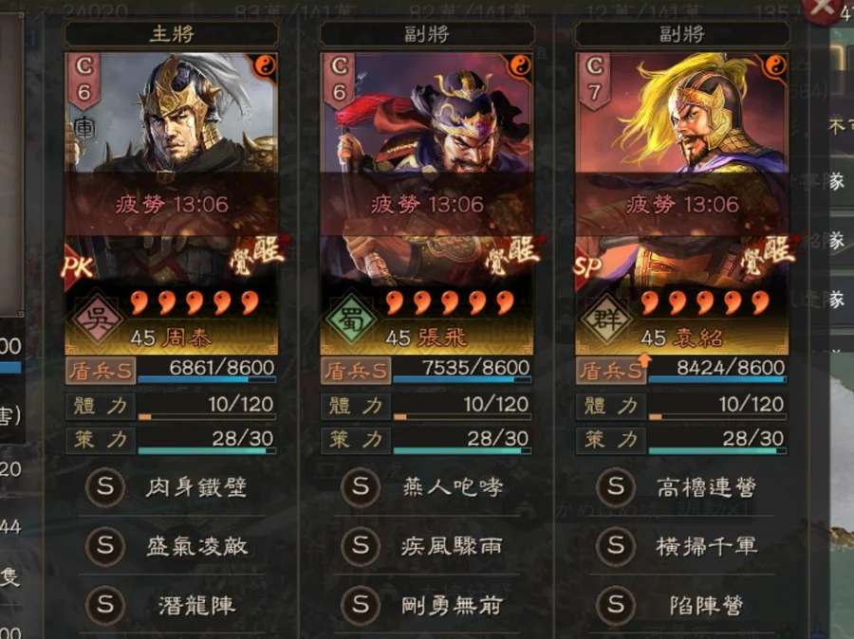This screenshot has width=854, height=639.
Task: Click the 吳 faction badge on 周泰's card
Action: 98,319
